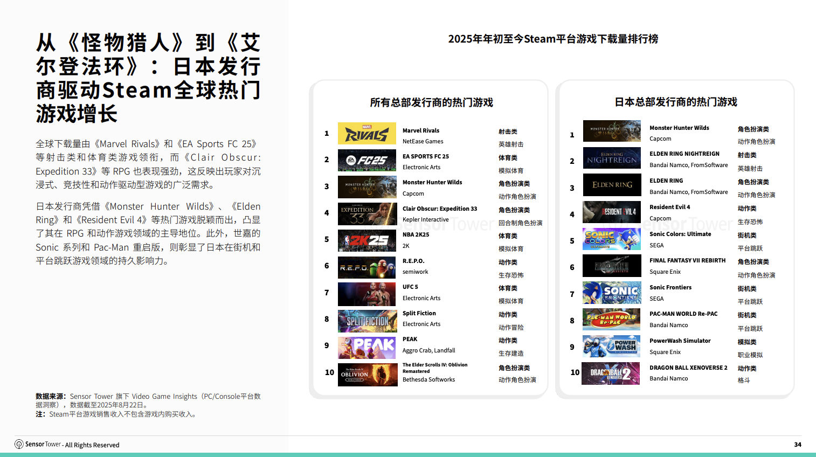Select the EA Sports FC 25 cover image
816x457 pixels.
pyautogui.click(x=366, y=160)
